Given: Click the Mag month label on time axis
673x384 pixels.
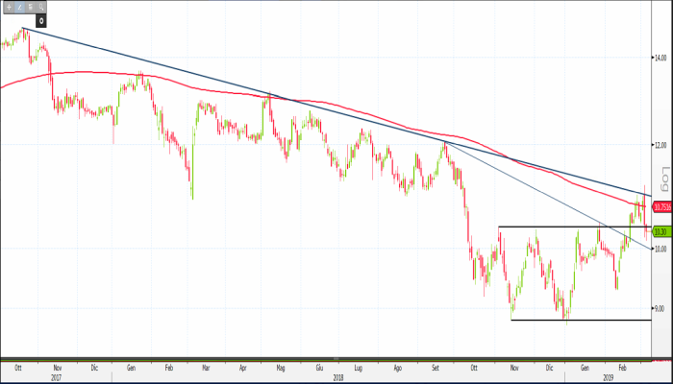Looking at the screenshot, I should (x=281, y=367).
